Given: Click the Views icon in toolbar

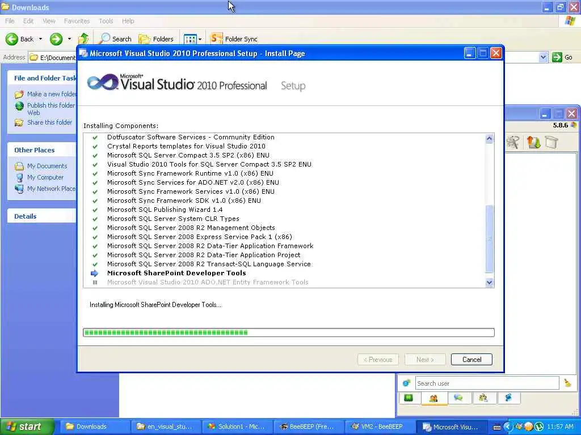Looking at the screenshot, I should (190, 39).
